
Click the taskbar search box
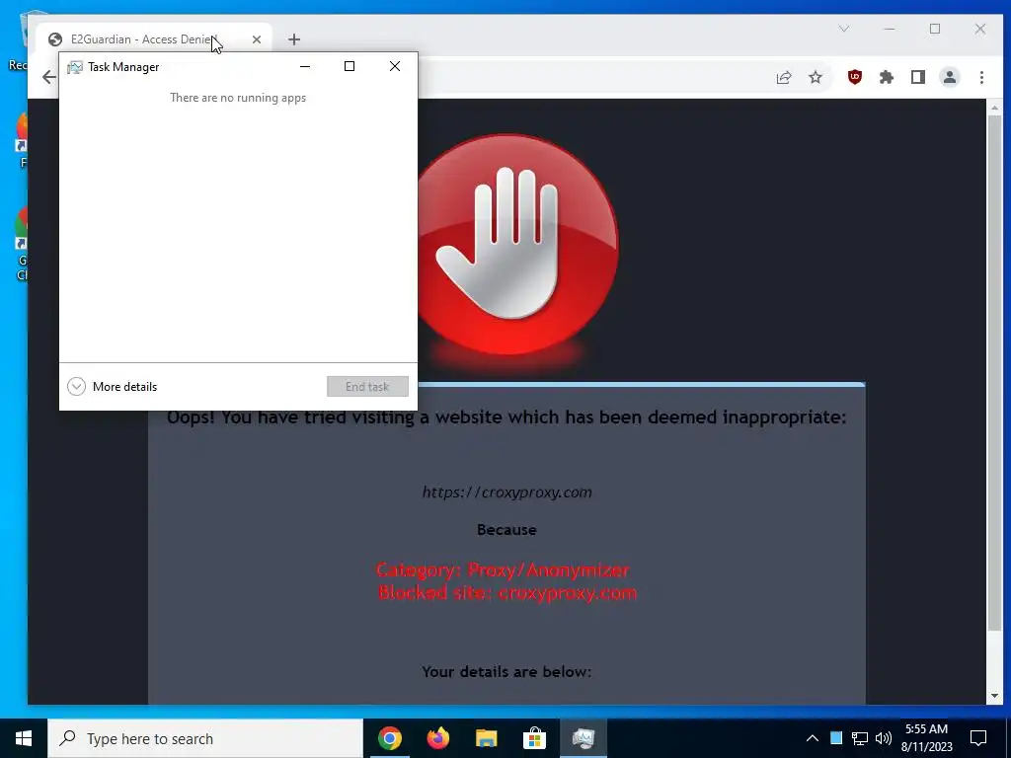click(x=205, y=738)
